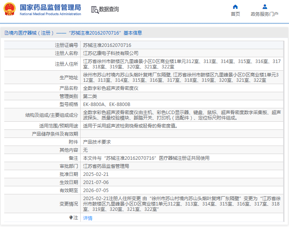Click the 生产地址 address value
This screenshot has height=227, width=289.
coord(181,78)
